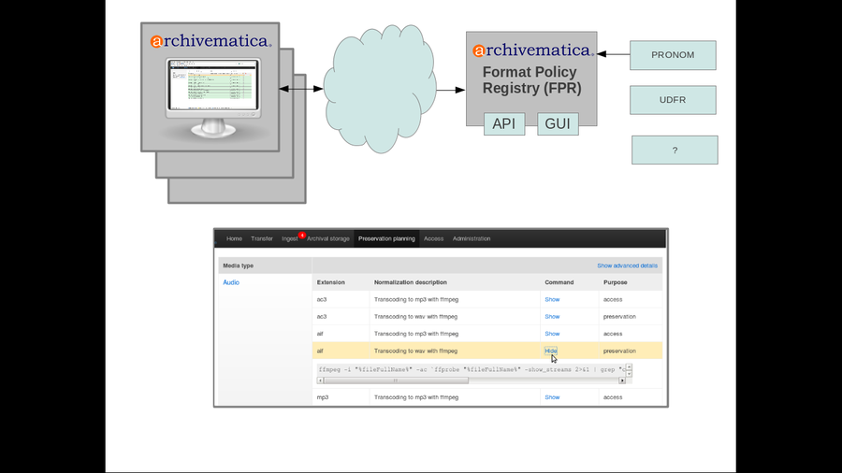This screenshot has width=842, height=473.
Task: Select the Preservation planning tab
Action: (386, 239)
